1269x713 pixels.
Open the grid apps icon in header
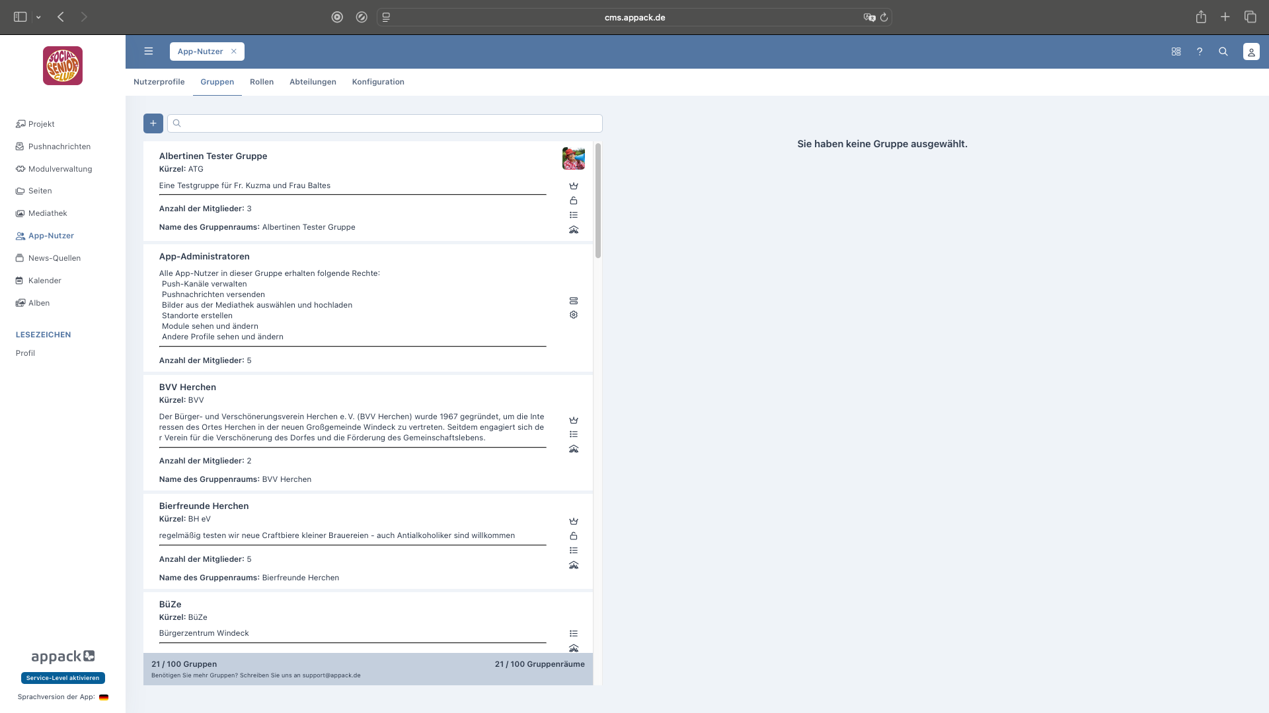pyautogui.click(x=1176, y=51)
